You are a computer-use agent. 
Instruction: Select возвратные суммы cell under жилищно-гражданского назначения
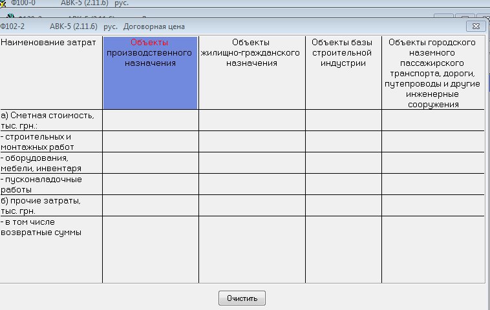(x=251, y=249)
